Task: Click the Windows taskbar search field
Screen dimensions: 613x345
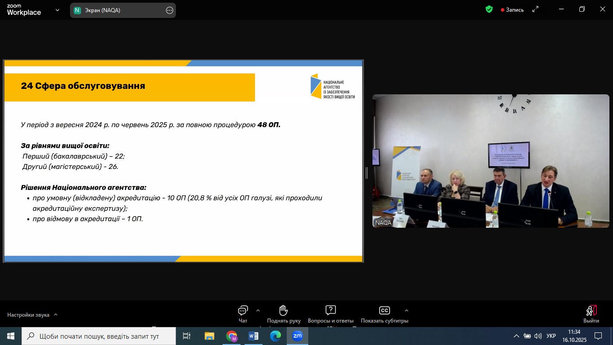Action: point(99,336)
